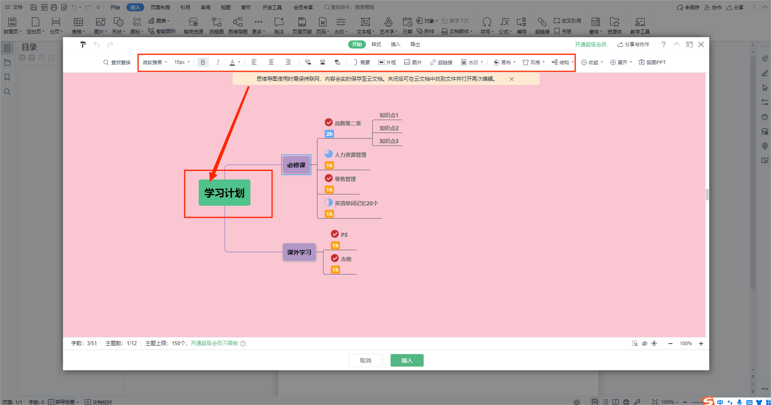Open the 画布 canvas color dropdown

tap(505, 62)
